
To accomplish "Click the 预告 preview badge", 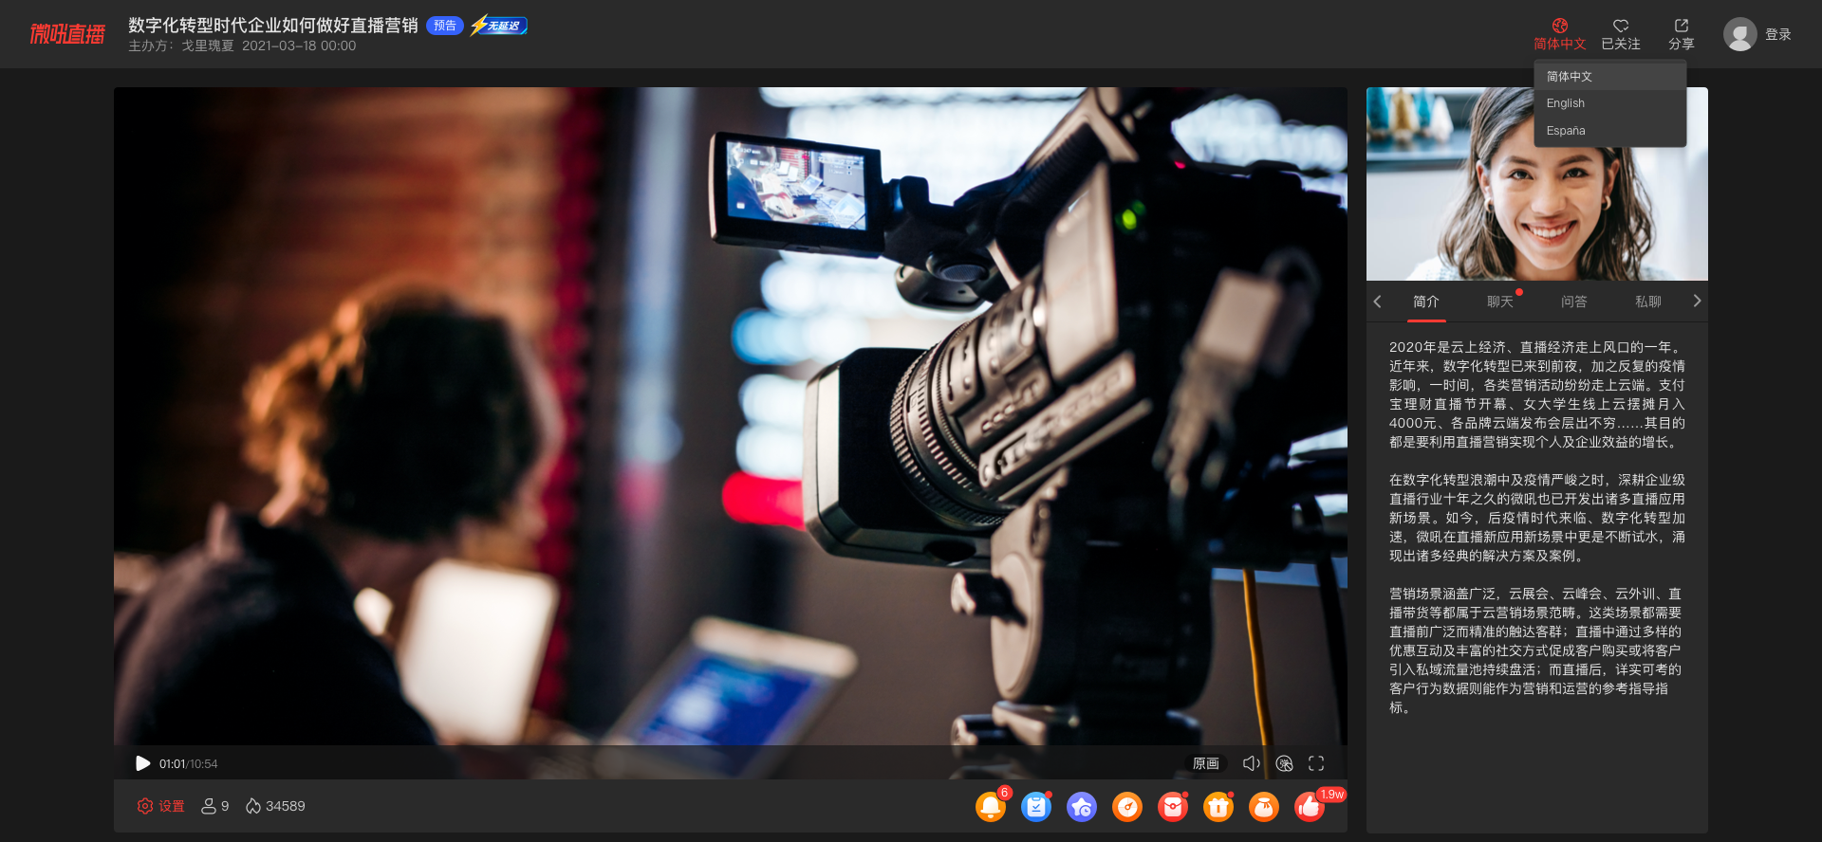I will (444, 26).
